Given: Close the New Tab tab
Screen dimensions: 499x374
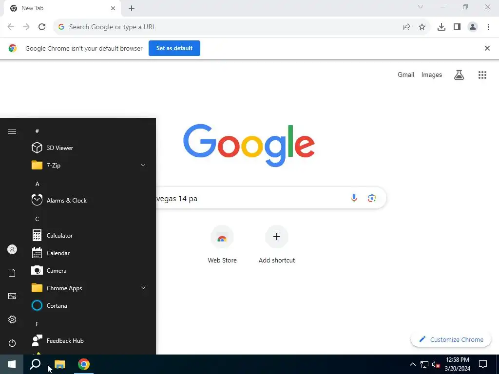Looking at the screenshot, I should click(x=113, y=8).
